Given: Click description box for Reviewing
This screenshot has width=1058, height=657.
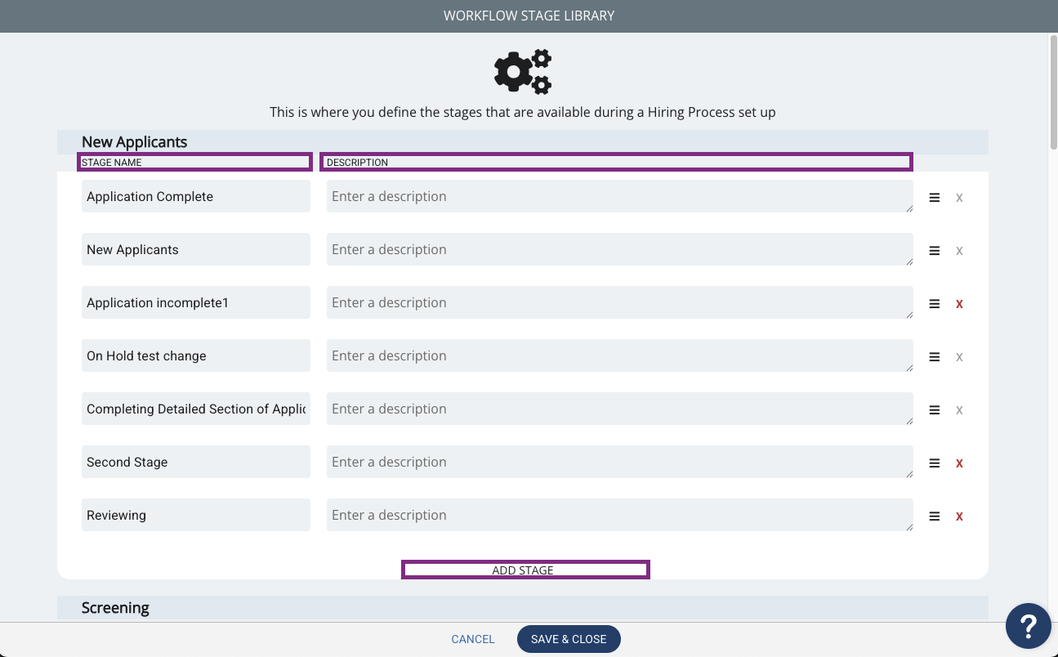Looking at the screenshot, I should (620, 515).
